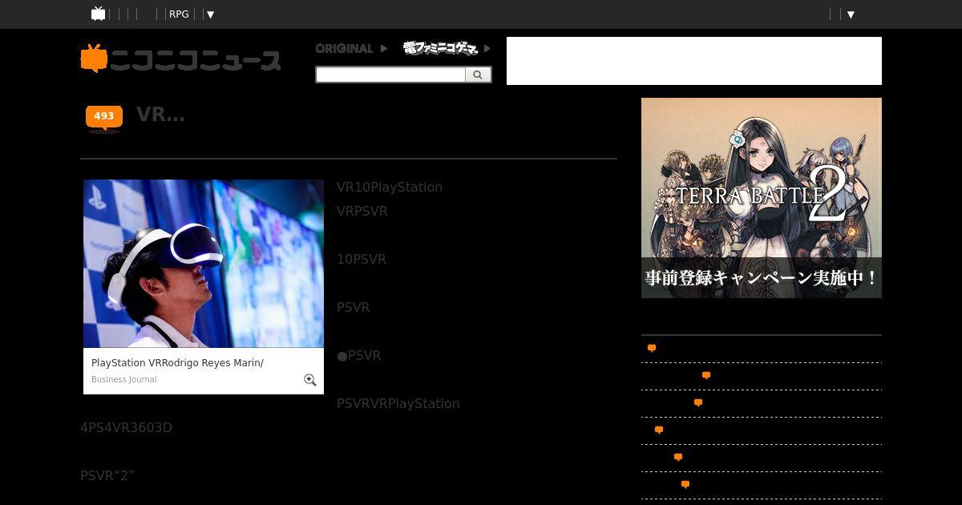Click the article line 'PSVRVRPlayStation'
Screen dimensions: 962x505
point(398,403)
